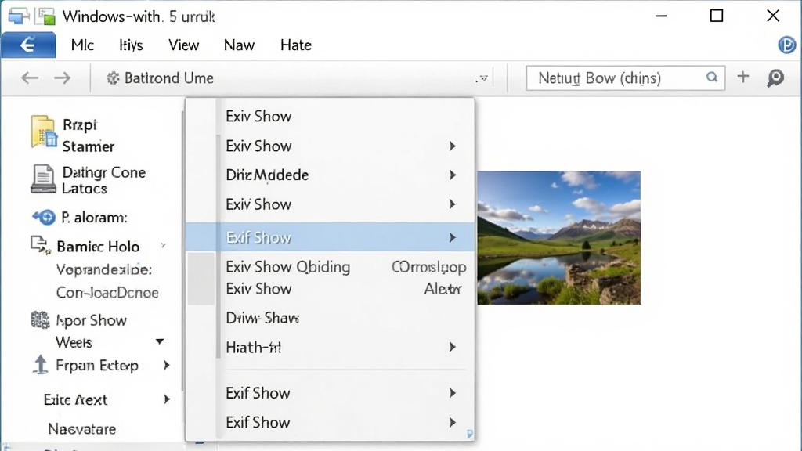
Task: Select P. aloram: in the sidebar
Action: [x=94, y=218]
